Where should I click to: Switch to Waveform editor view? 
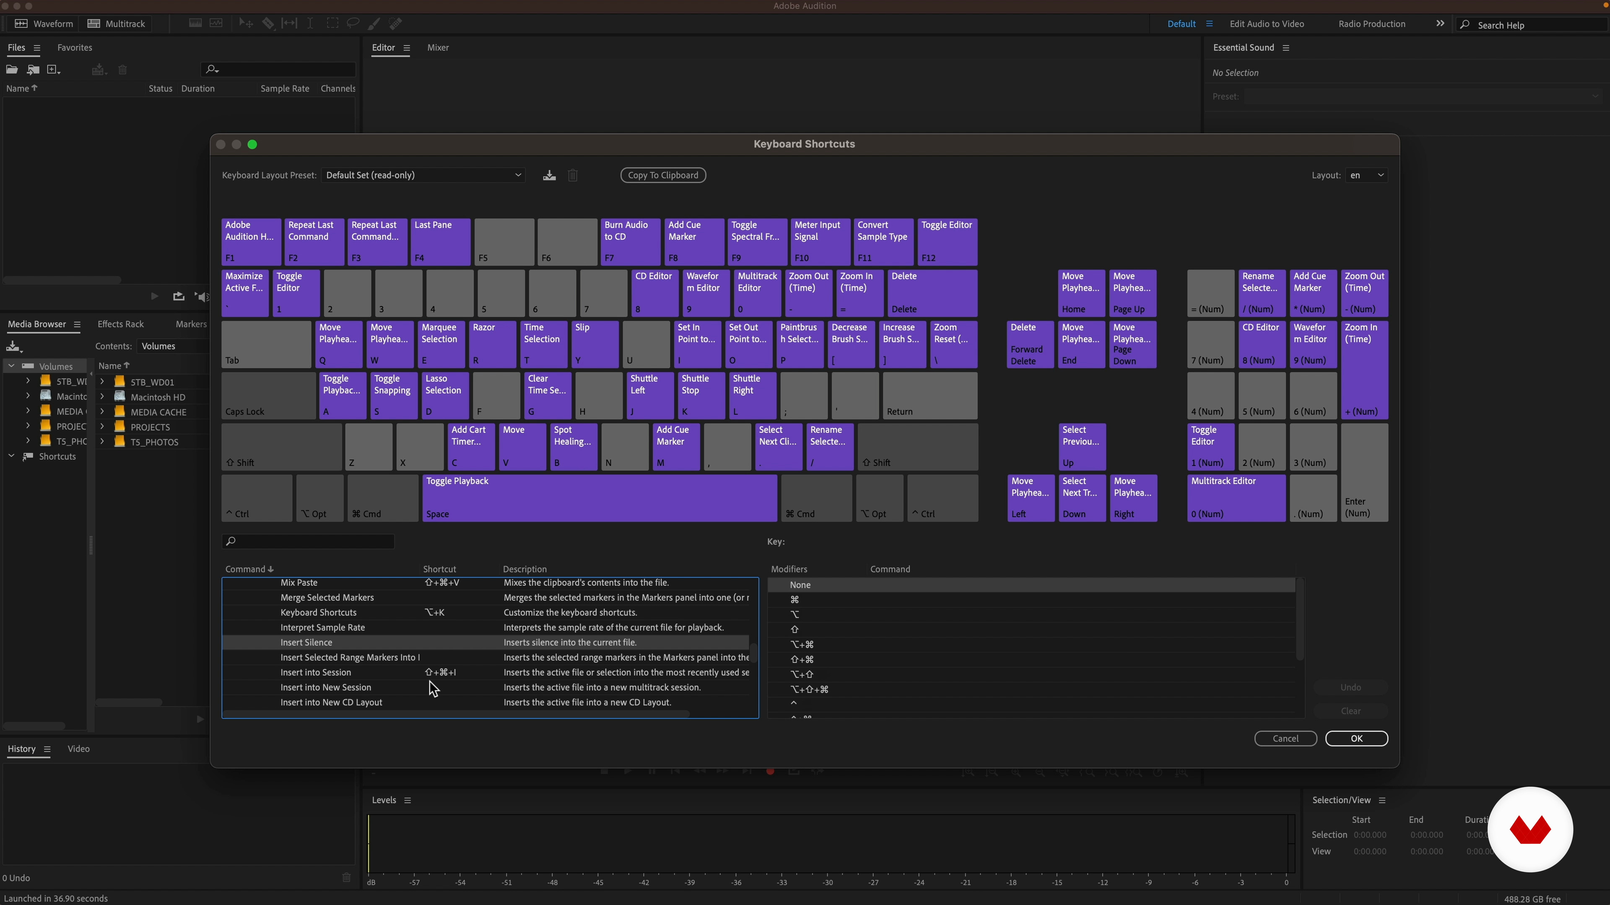(44, 24)
